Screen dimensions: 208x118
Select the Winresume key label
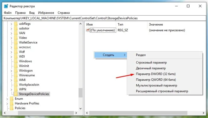(27, 75)
